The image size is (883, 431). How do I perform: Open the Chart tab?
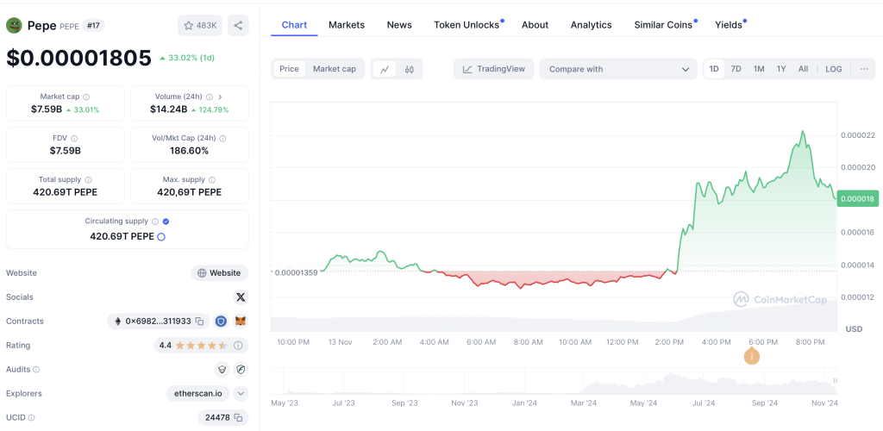pos(294,25)
